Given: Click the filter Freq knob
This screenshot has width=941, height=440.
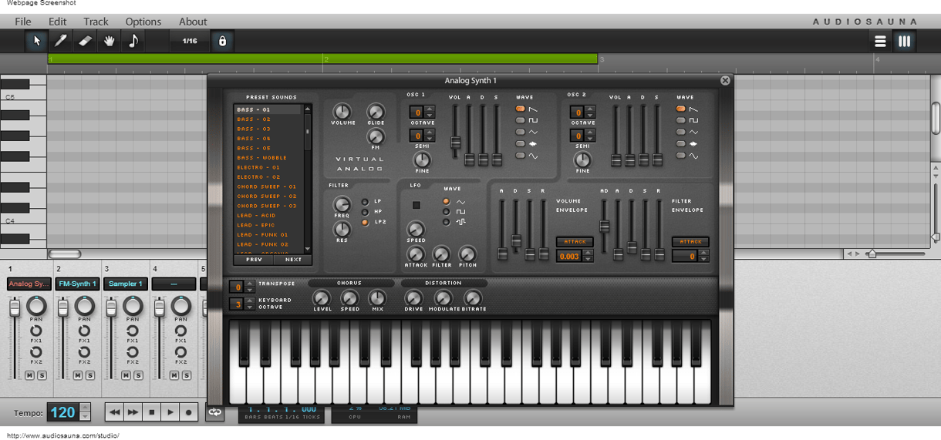Looking at the screenshot, I should (x=342, y=204).
